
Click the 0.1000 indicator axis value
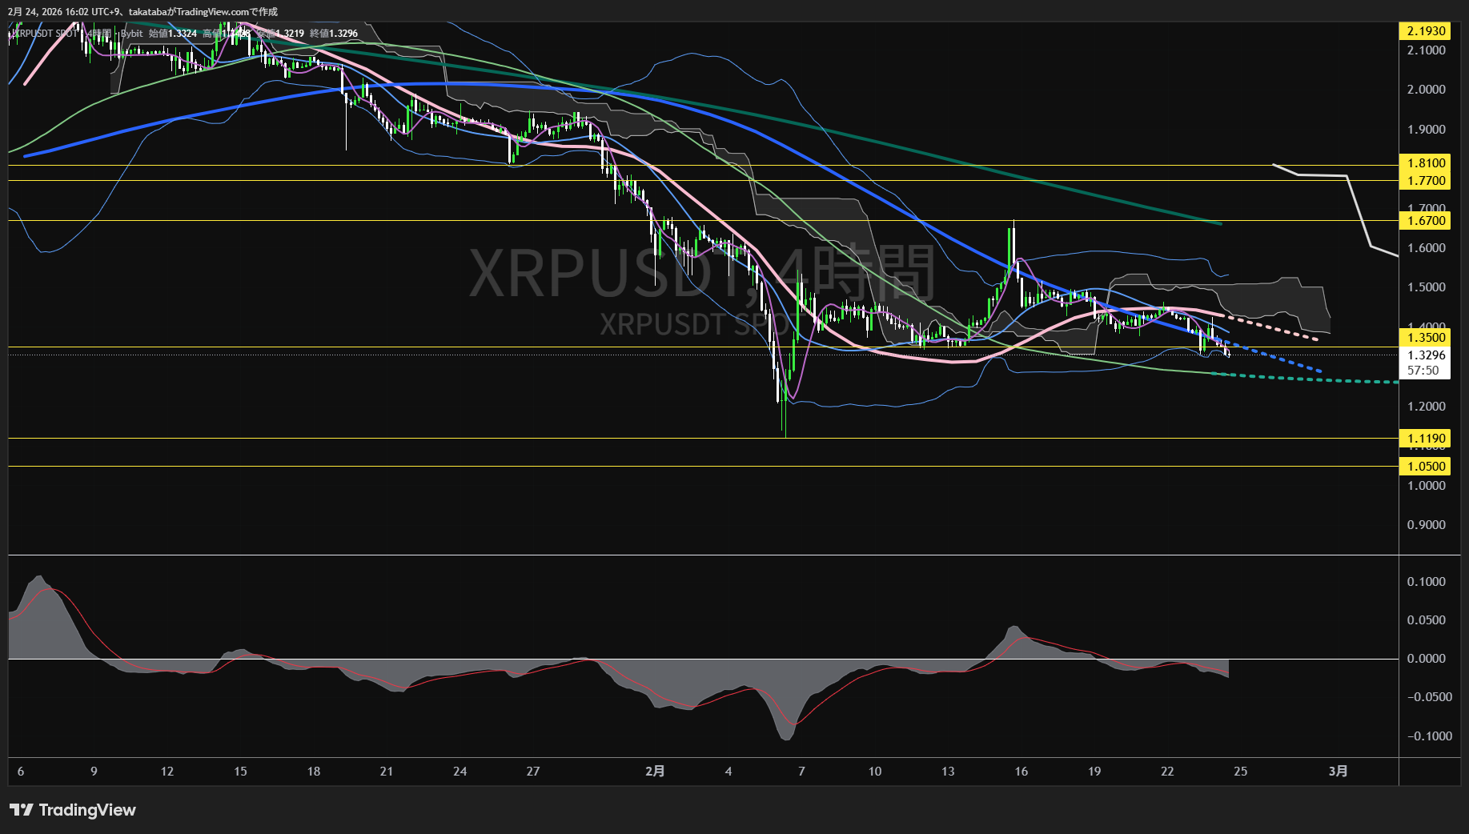(x=1426, y=582)
